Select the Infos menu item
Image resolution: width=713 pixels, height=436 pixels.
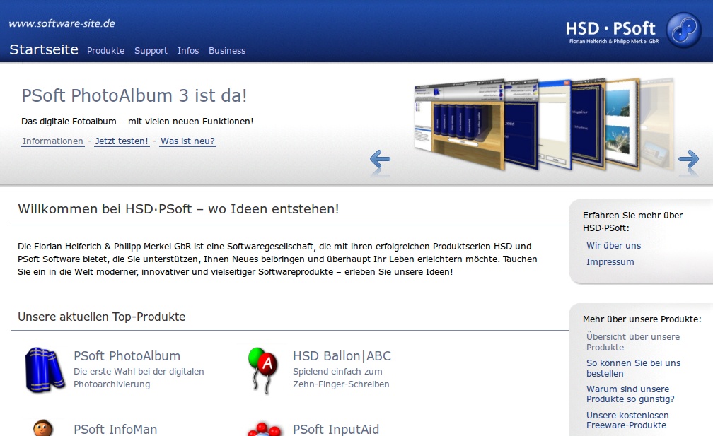tap(188, 51)
